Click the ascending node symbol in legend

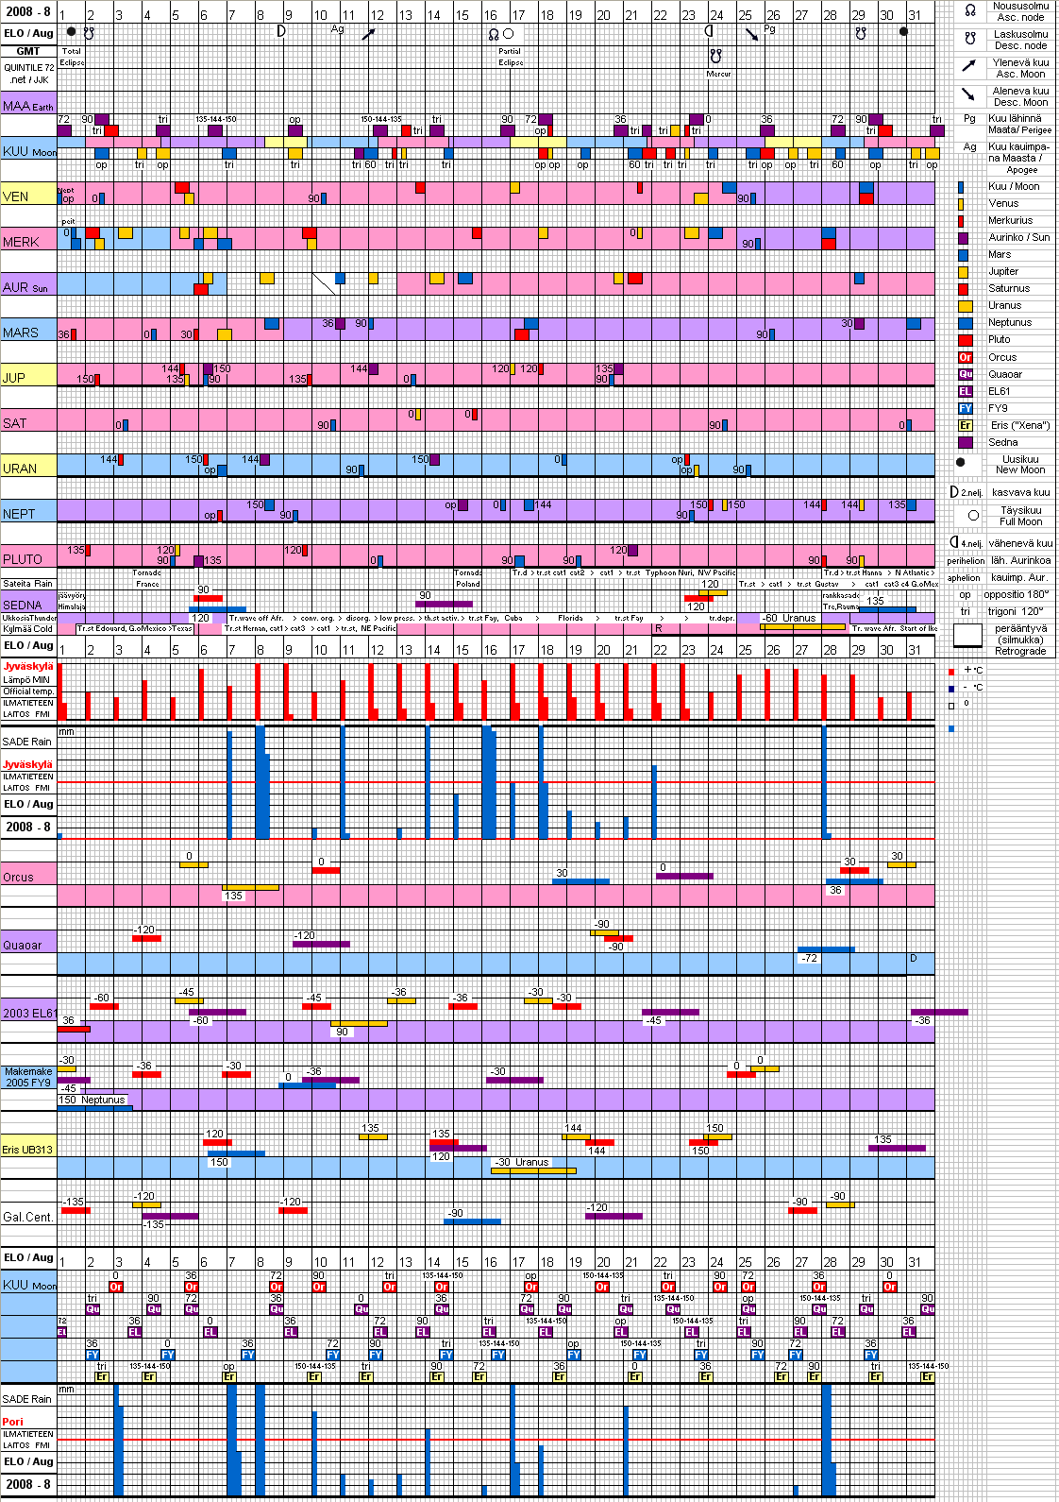point(969,10)
